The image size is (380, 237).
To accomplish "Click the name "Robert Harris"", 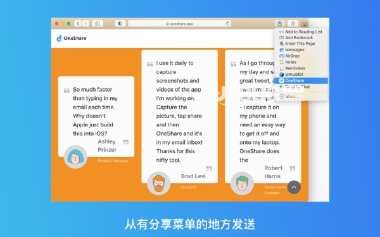I will 273,172.
